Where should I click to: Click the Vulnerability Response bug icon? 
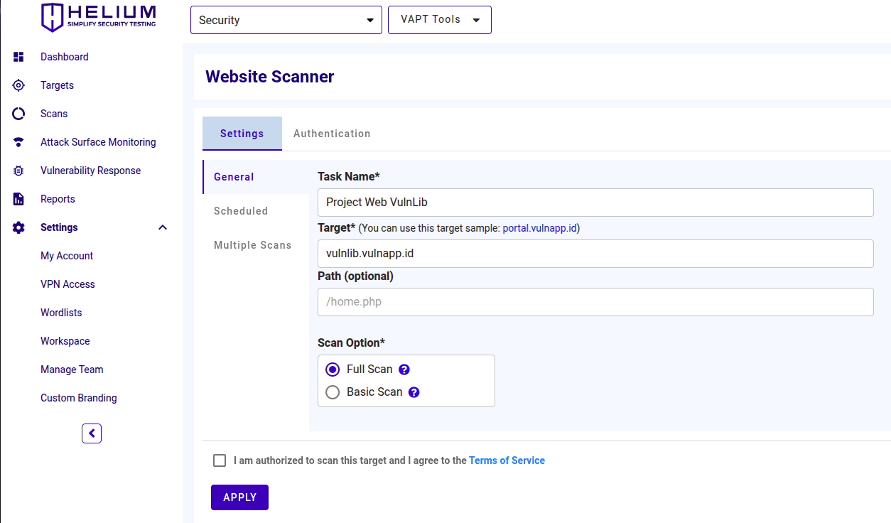[x=18, y=171]
